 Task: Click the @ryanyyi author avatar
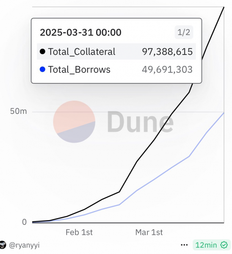(3, 245)
